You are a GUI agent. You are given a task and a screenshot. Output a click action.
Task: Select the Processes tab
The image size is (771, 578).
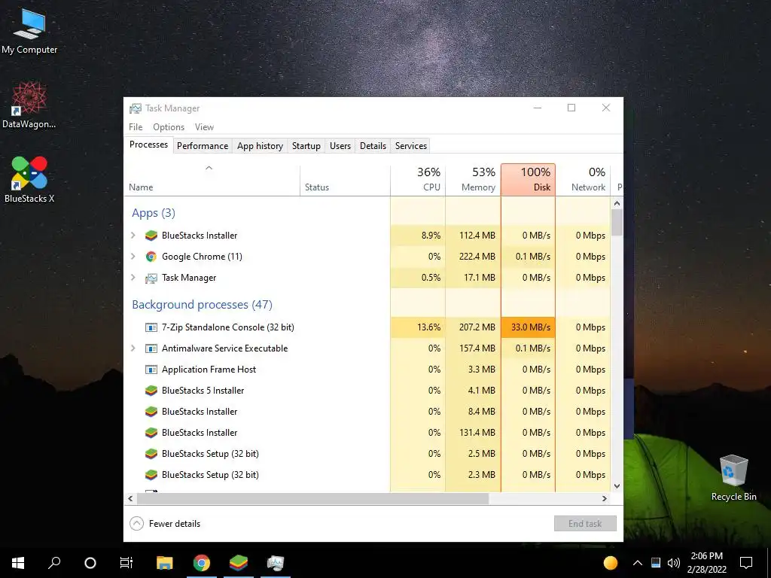pos(148,144)
